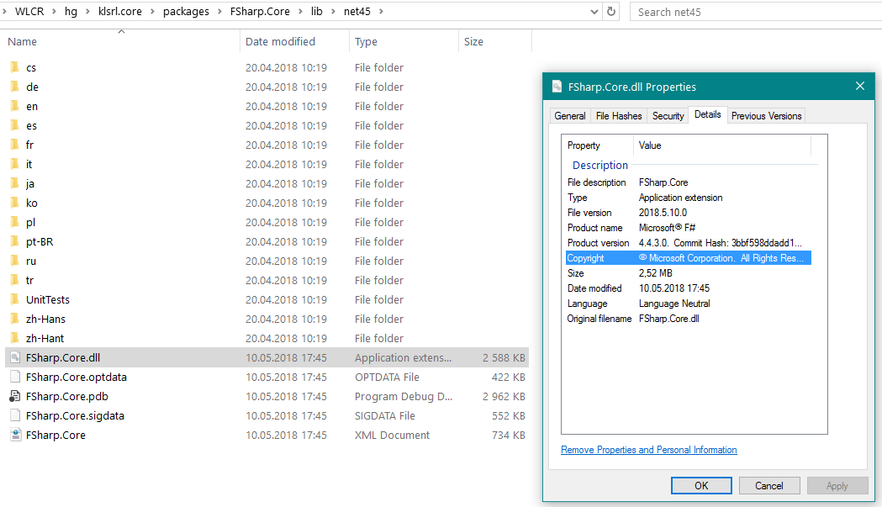Navigate to the lib breadcrumb
The image size is (882, 507).
[317, 11]
